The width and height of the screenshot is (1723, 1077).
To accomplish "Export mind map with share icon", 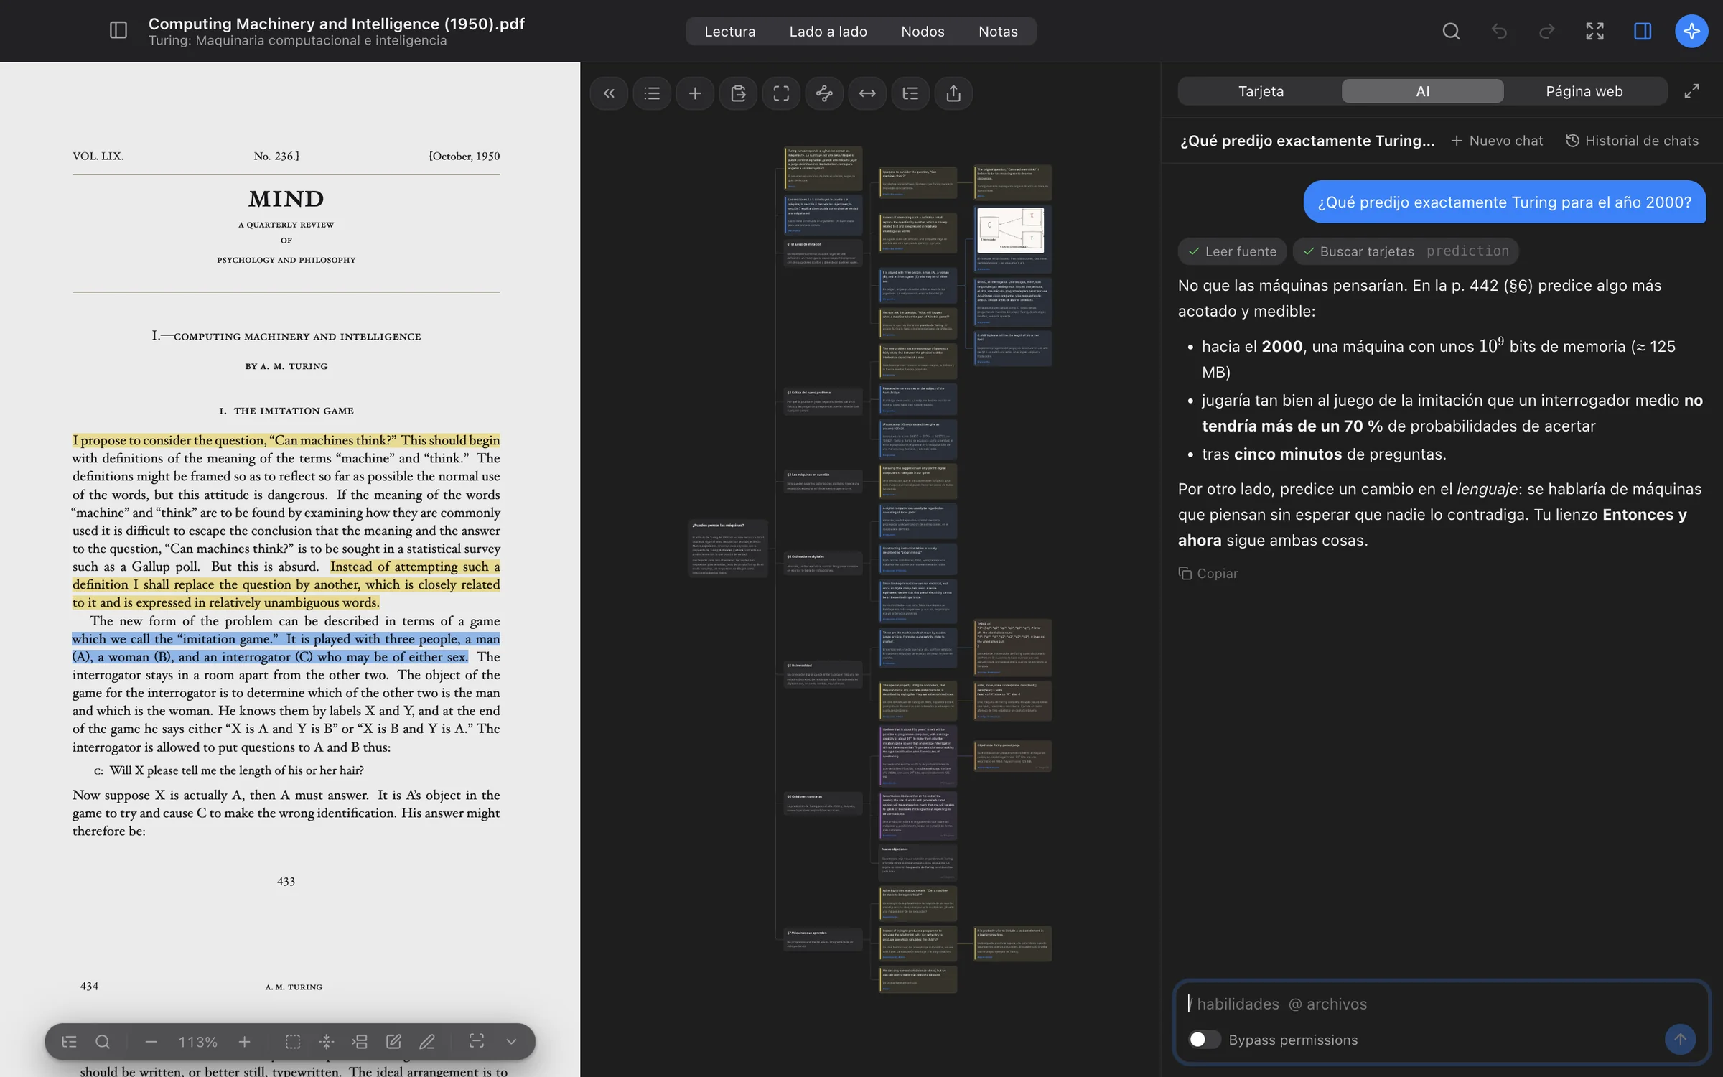I will tap(953, 93).
